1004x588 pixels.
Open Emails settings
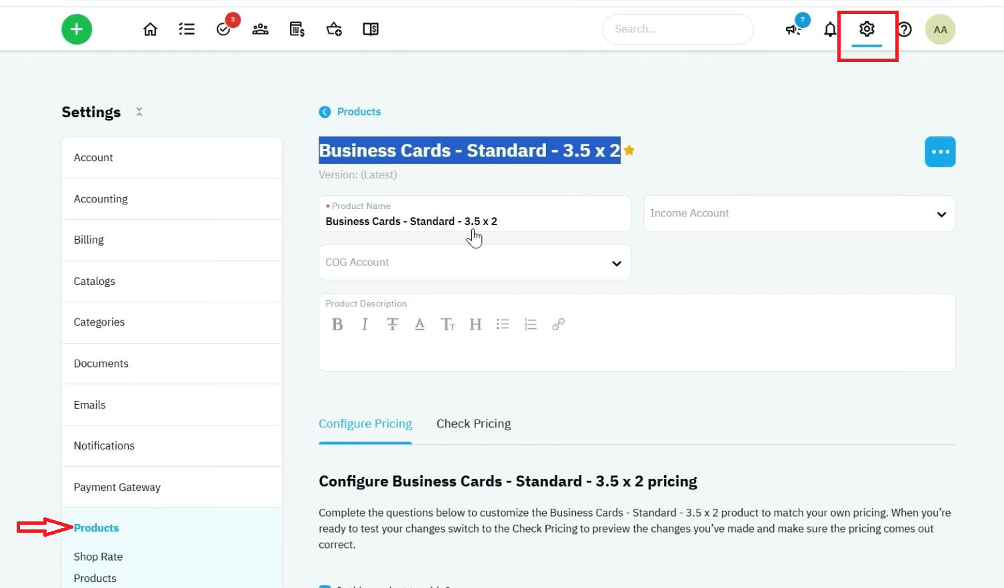click(171, 405)
